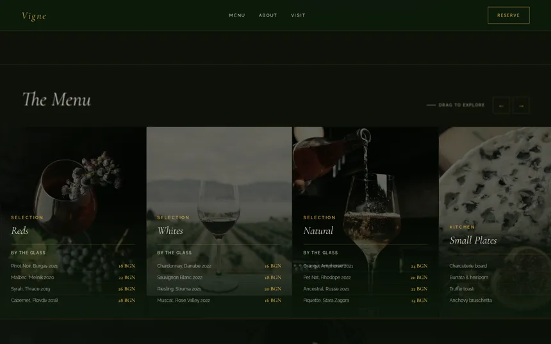551x344 pixels.
Task: Click By the Glass label under Reds
Action: point(28,253)
